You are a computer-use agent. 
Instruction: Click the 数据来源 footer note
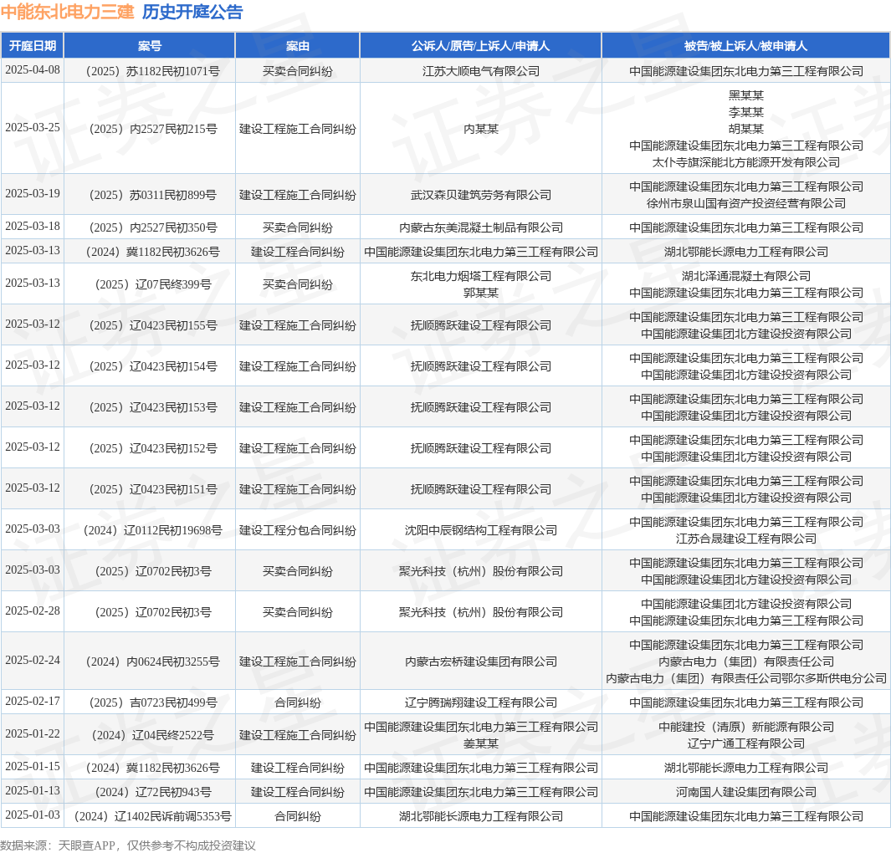coord(128,845)
